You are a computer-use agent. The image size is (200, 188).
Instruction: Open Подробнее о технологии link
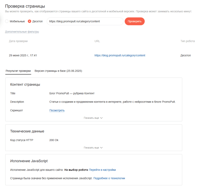pos(109,178)
